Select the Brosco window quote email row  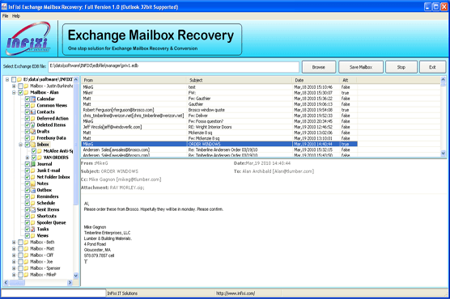tap(219, 110)
